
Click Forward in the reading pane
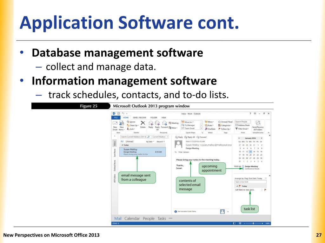pos(202,137)
